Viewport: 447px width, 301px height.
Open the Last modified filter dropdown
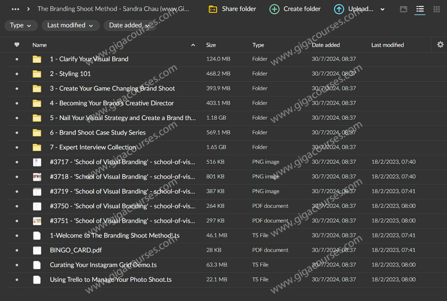70,25
